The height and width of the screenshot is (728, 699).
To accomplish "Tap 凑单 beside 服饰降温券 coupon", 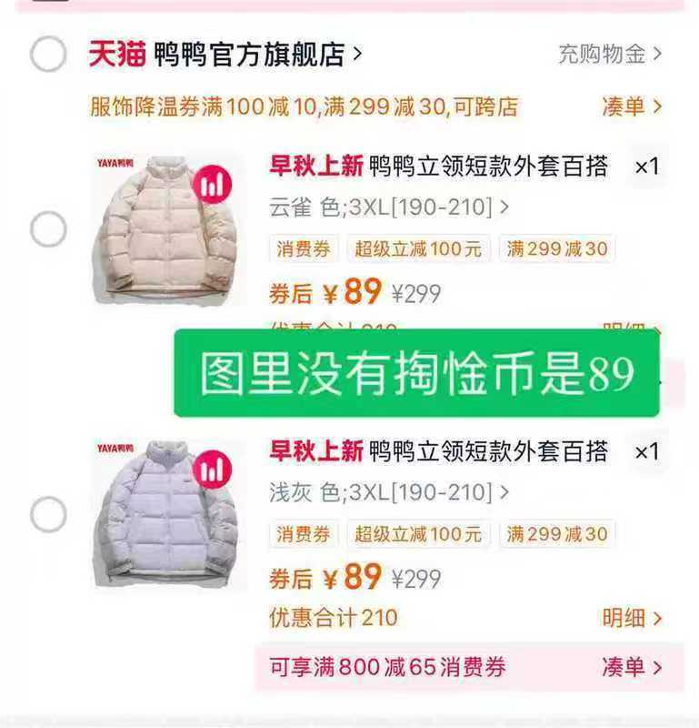I will pos(632,106).
